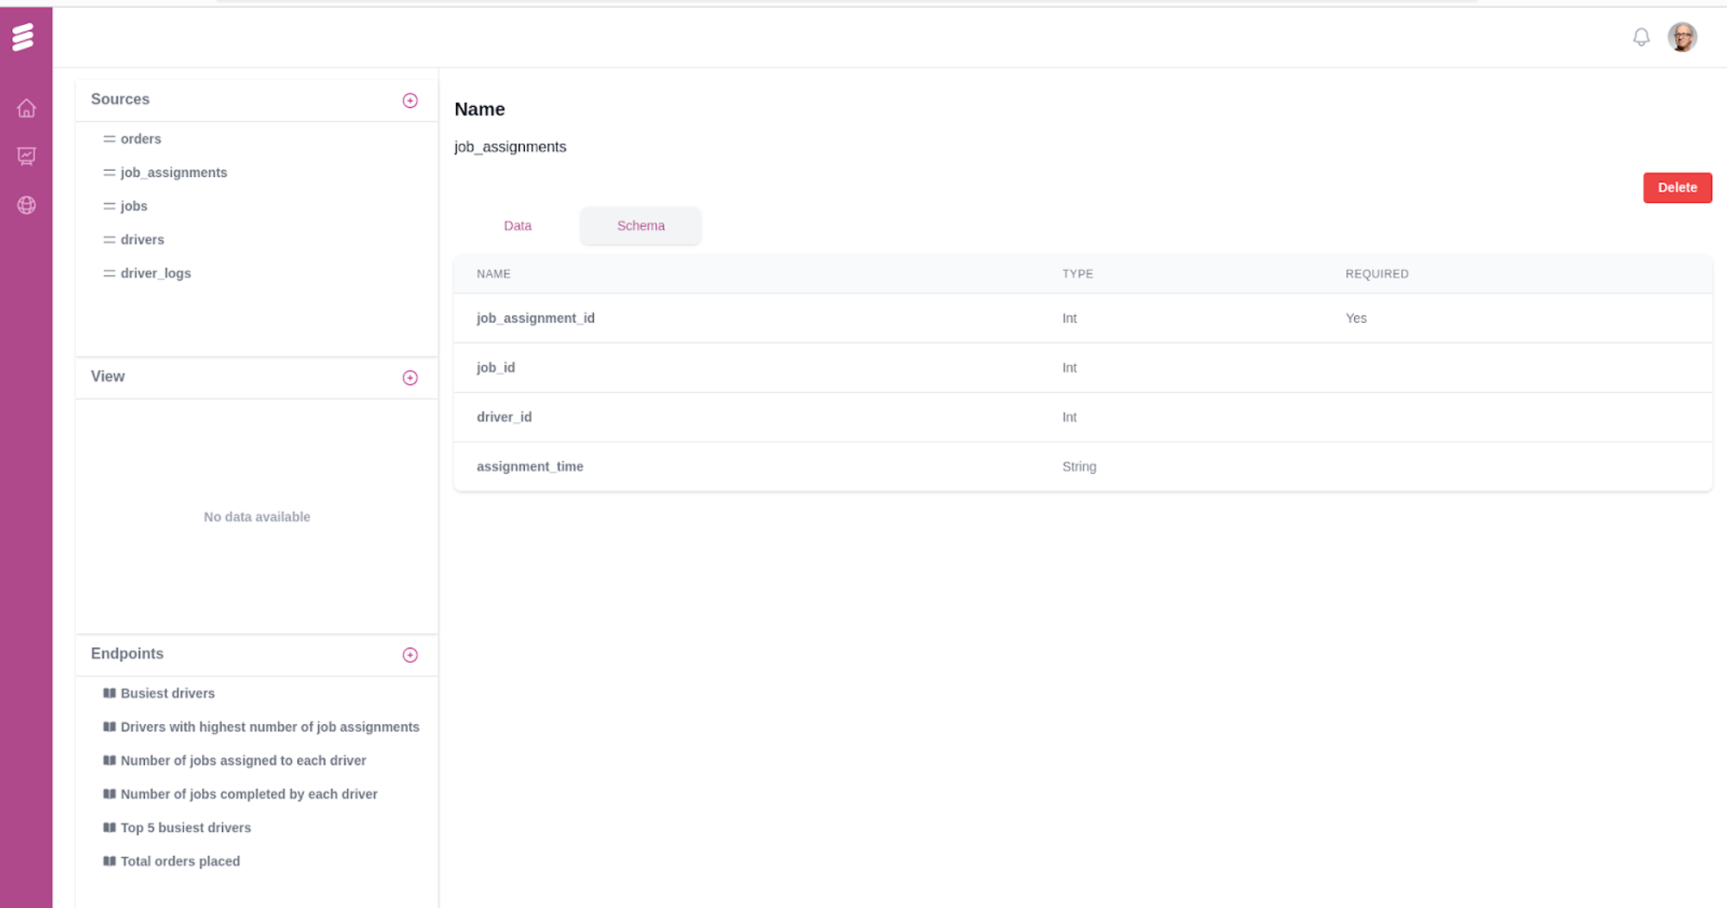Image resolution: width=1727 pixels, height=908 pixels.
Task: Switch to the Schema tab
Action: pyautogui.click(x=640, y=225)
